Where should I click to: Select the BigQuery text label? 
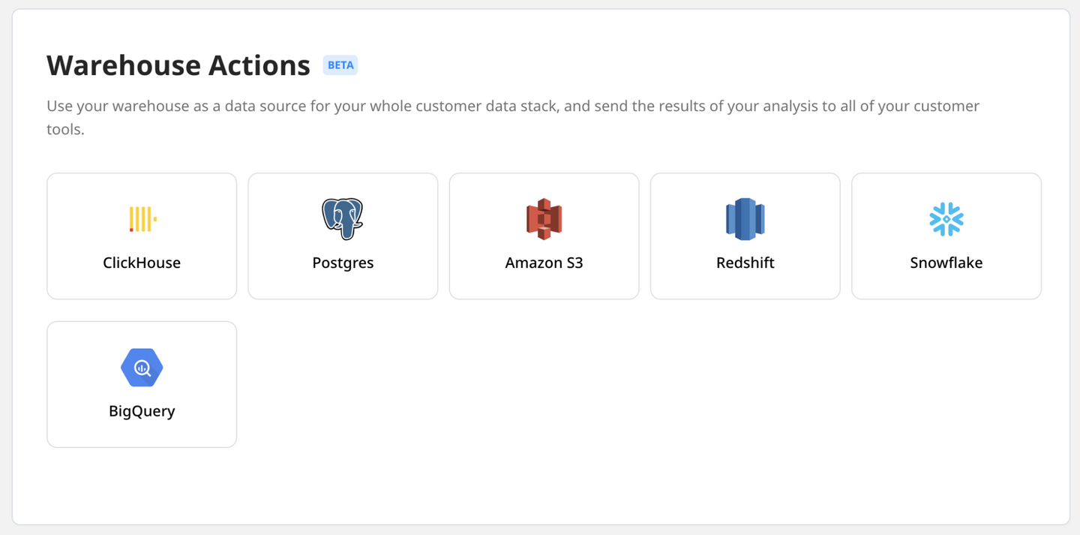142,411
